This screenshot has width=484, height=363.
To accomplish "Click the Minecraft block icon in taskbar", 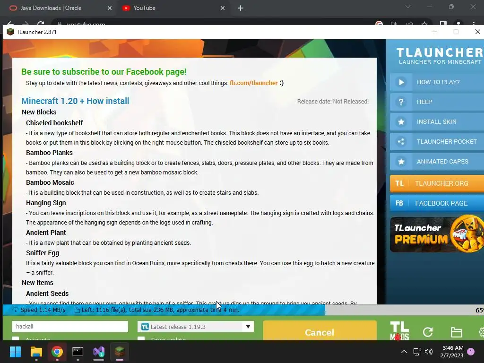I will (x=120, y=351).
